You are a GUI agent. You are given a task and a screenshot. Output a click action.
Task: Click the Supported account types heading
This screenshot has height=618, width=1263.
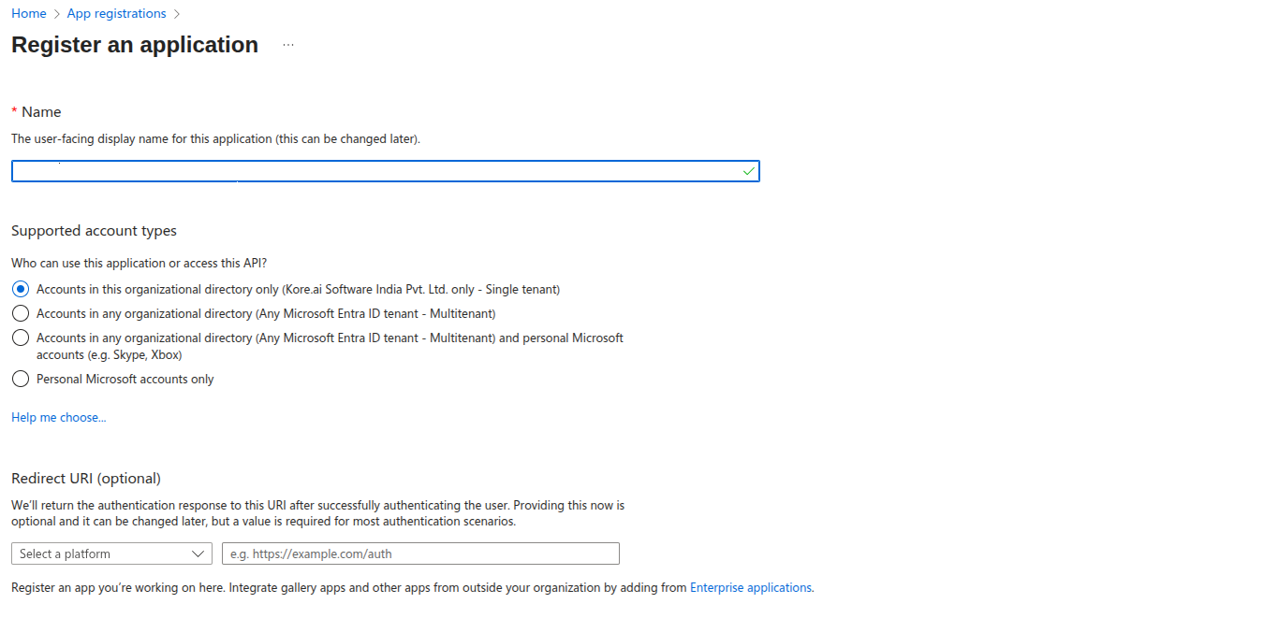click(94, 230)
